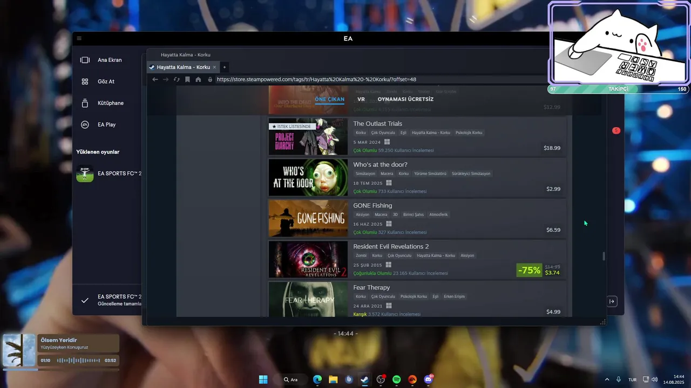This screenshot has width=691, height=388.
Task: Go back in Steam browser
Action: (x=155, y=79)
